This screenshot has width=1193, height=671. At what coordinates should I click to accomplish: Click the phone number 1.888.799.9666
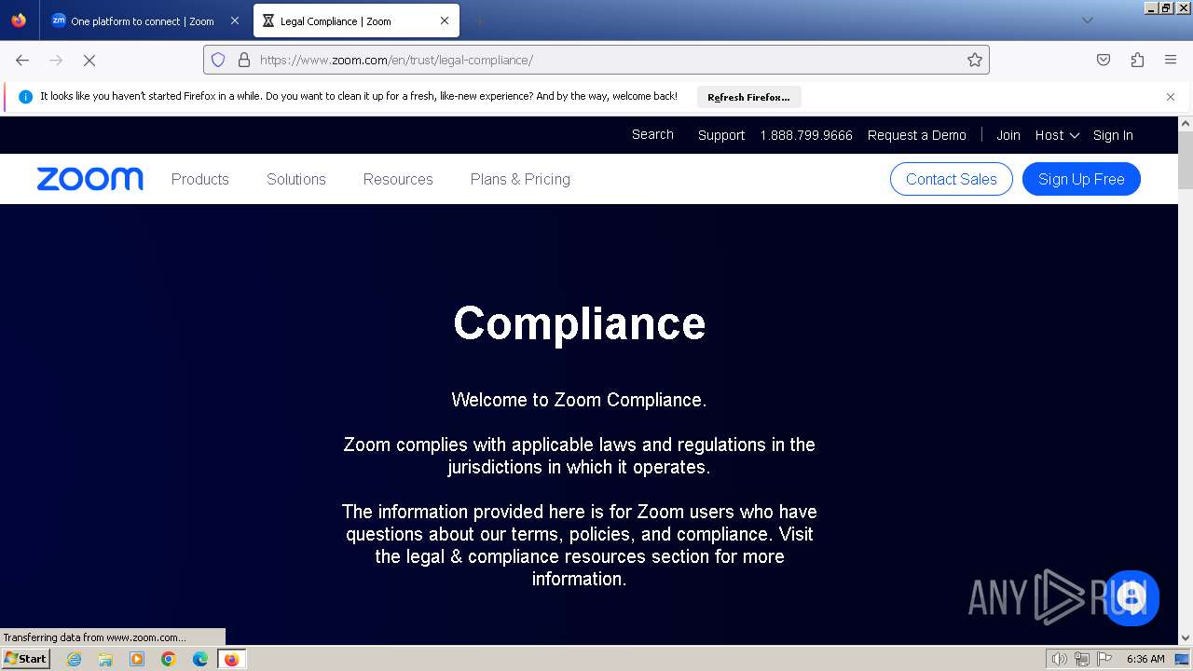point(806,135)
